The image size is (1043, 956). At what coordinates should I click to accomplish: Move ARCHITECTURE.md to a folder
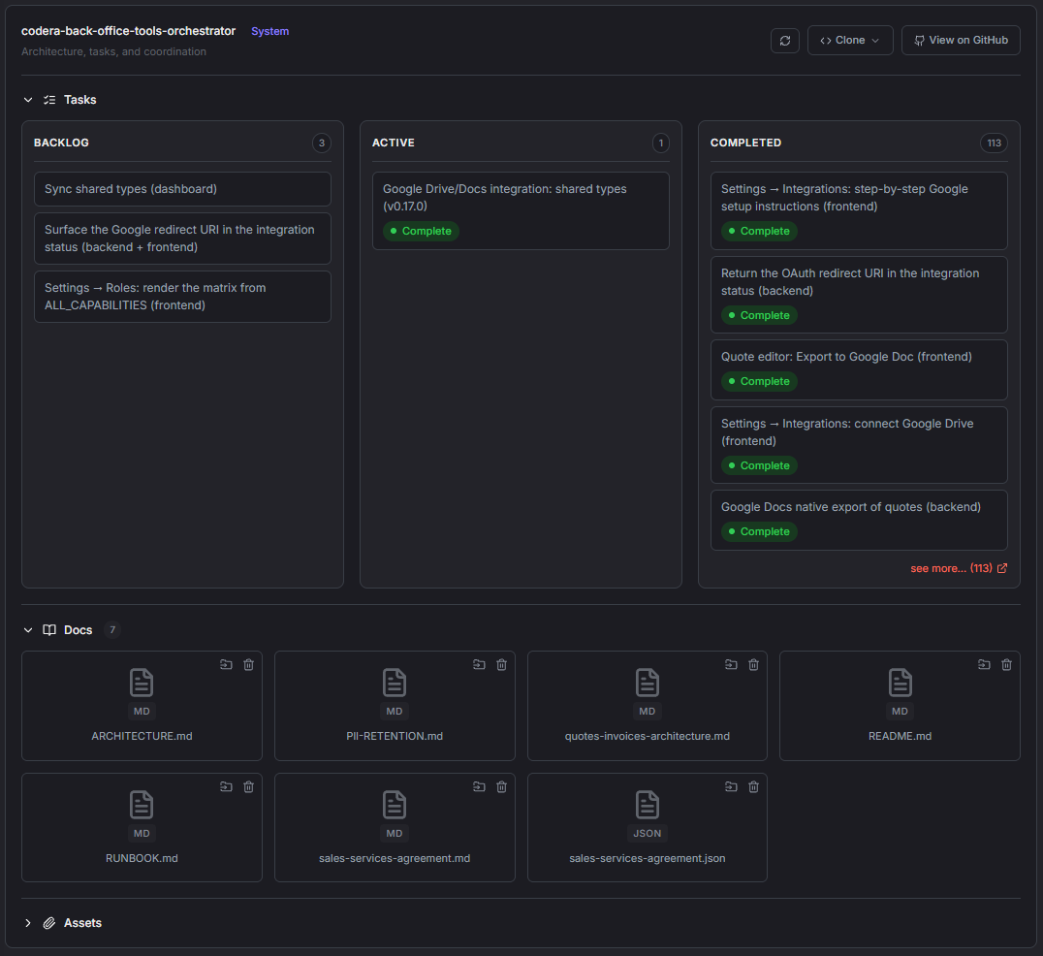pos(226,664)
